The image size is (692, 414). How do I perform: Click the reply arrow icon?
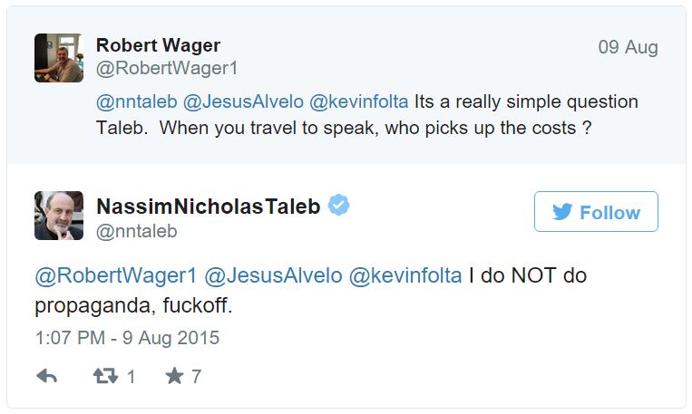[46, 376]
